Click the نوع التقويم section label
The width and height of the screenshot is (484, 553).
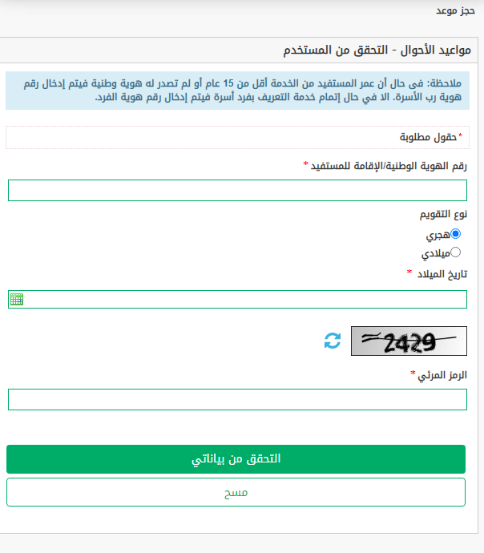(x=443, y=215)
